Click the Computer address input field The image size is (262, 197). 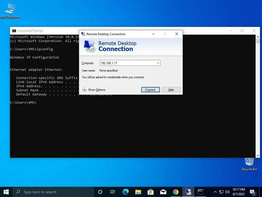(130, 63)
